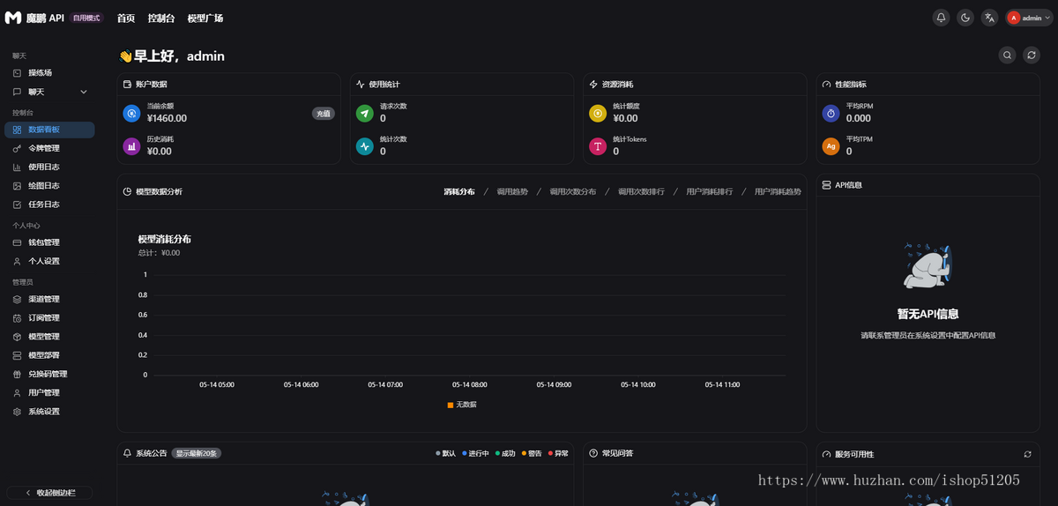Click the search icon near greeting
This screenshot has width=1058, height=506.
1007,56
